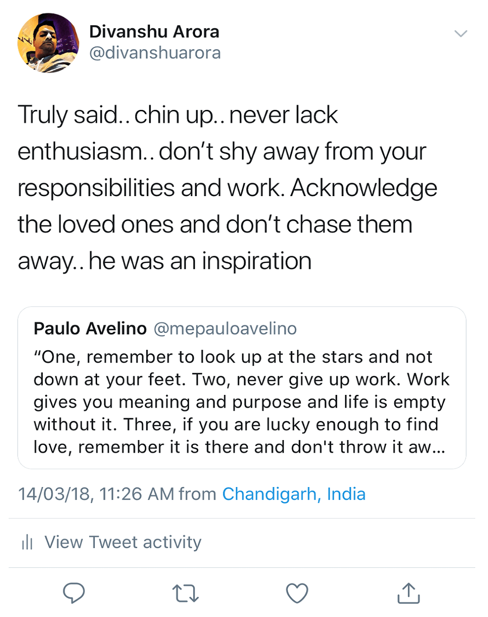Click the word 'from' before the location

(198, 494)
